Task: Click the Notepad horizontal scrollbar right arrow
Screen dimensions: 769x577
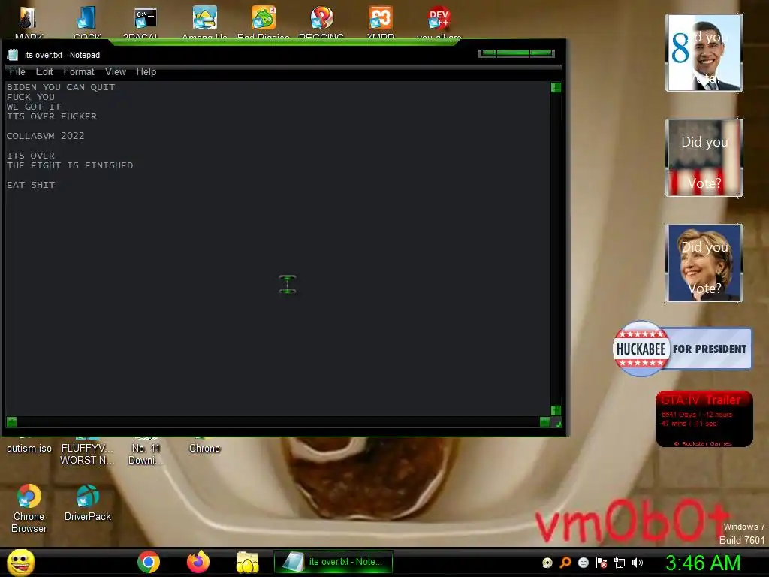Action: (544, 422)
